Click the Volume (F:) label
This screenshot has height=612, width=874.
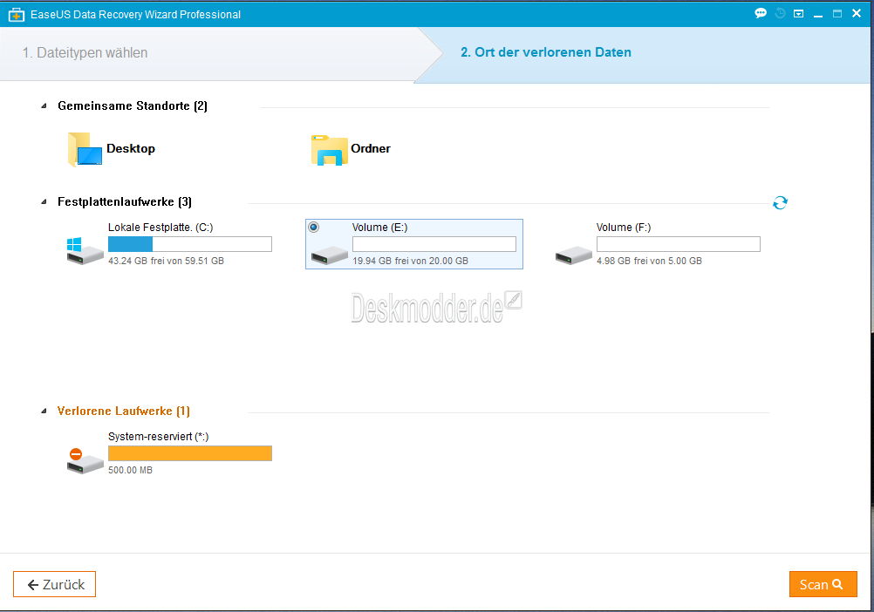pyautogui.click(x=624, y=228)
